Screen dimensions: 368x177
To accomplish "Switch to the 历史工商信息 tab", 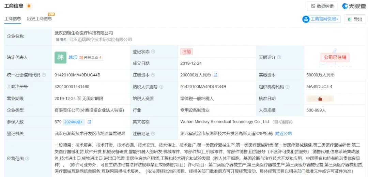I will click(40, 19).
